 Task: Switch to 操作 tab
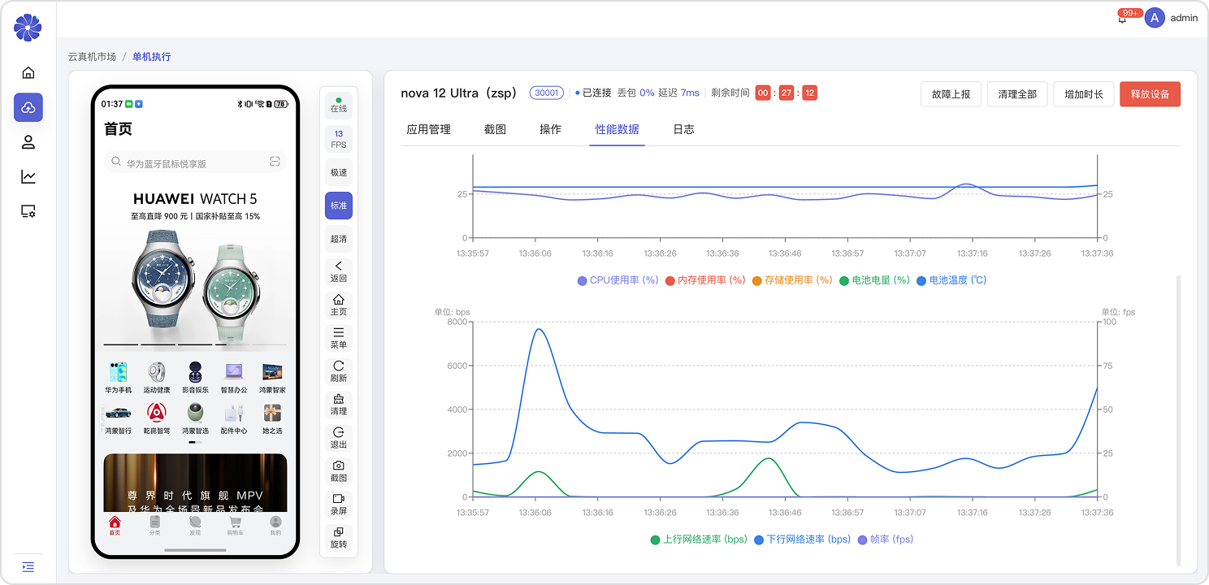click(550, 129)
